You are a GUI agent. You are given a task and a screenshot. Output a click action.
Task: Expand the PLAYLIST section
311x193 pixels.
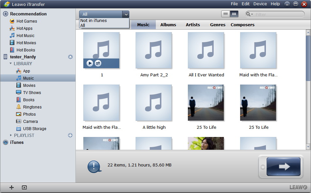pyautogui.click(x=11, y=135)
